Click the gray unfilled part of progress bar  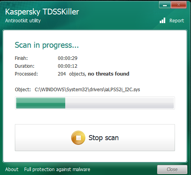pyautogui.click(x=120, y=103)
